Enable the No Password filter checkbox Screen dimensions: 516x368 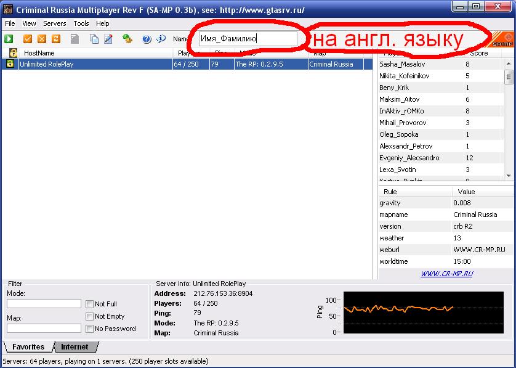pyautogui.click(x=89, y=329)
